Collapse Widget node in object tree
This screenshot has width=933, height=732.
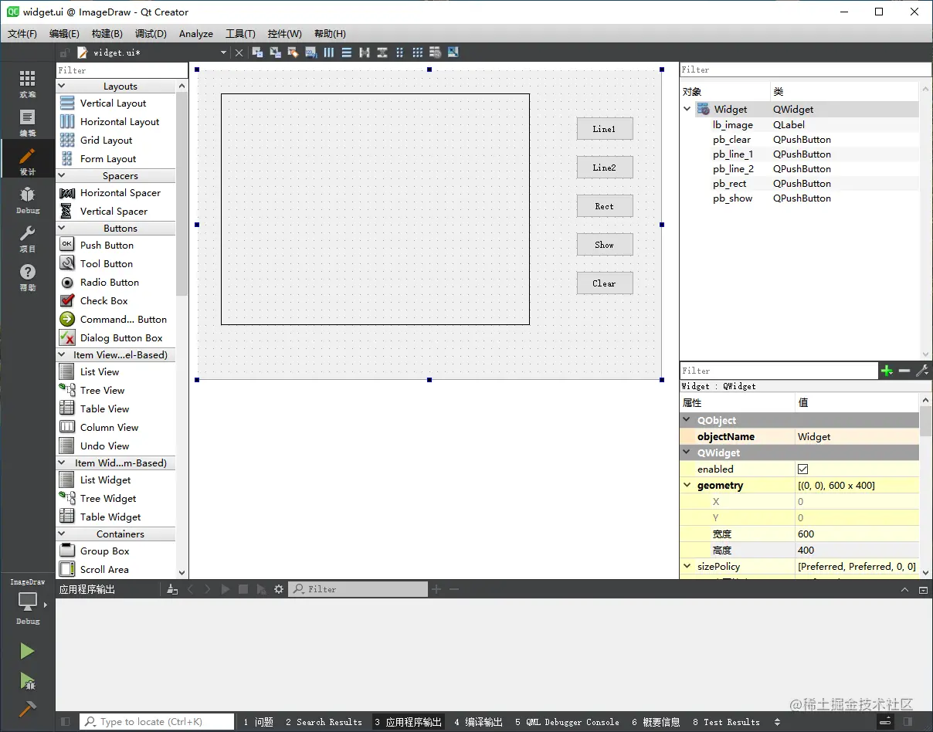687,110
